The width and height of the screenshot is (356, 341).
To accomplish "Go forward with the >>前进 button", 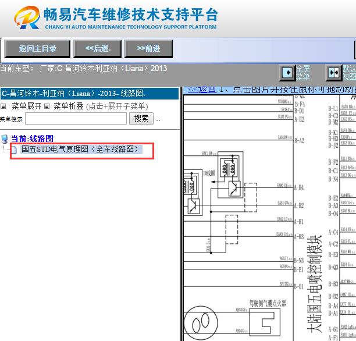I will 148,48.
